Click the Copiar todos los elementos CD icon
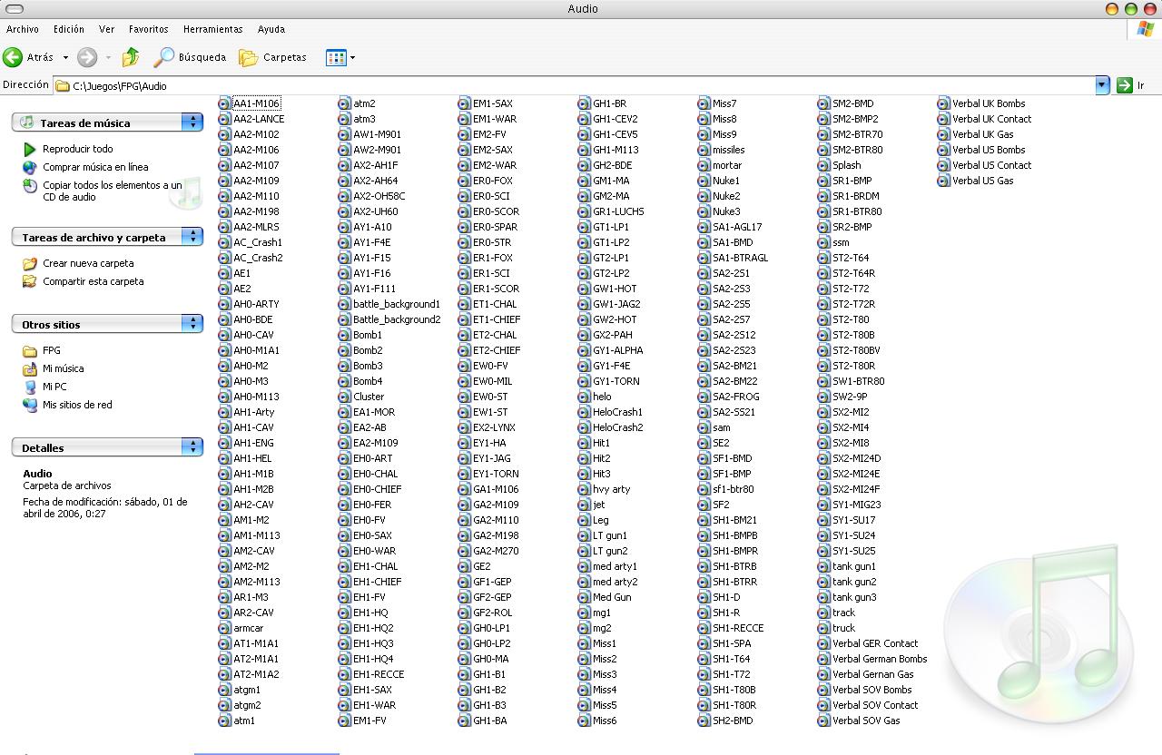 coord(30,186)
